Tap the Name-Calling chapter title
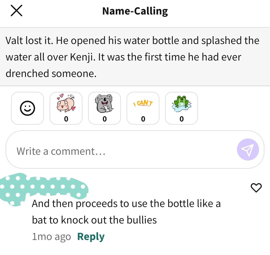This screenshot has height=255, width=270. [135, 11]
